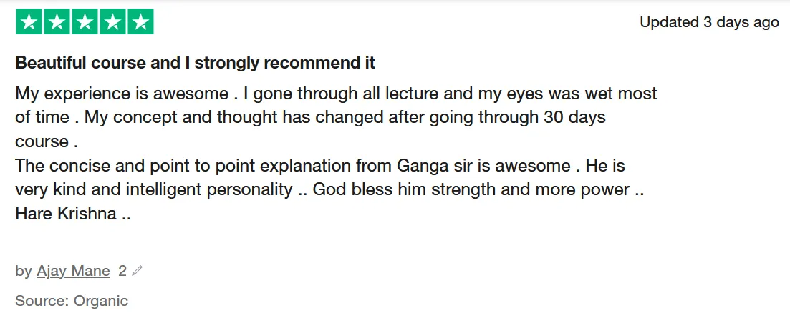Click the text 'Hare Krishna' in the review

[x=65, y=214]
